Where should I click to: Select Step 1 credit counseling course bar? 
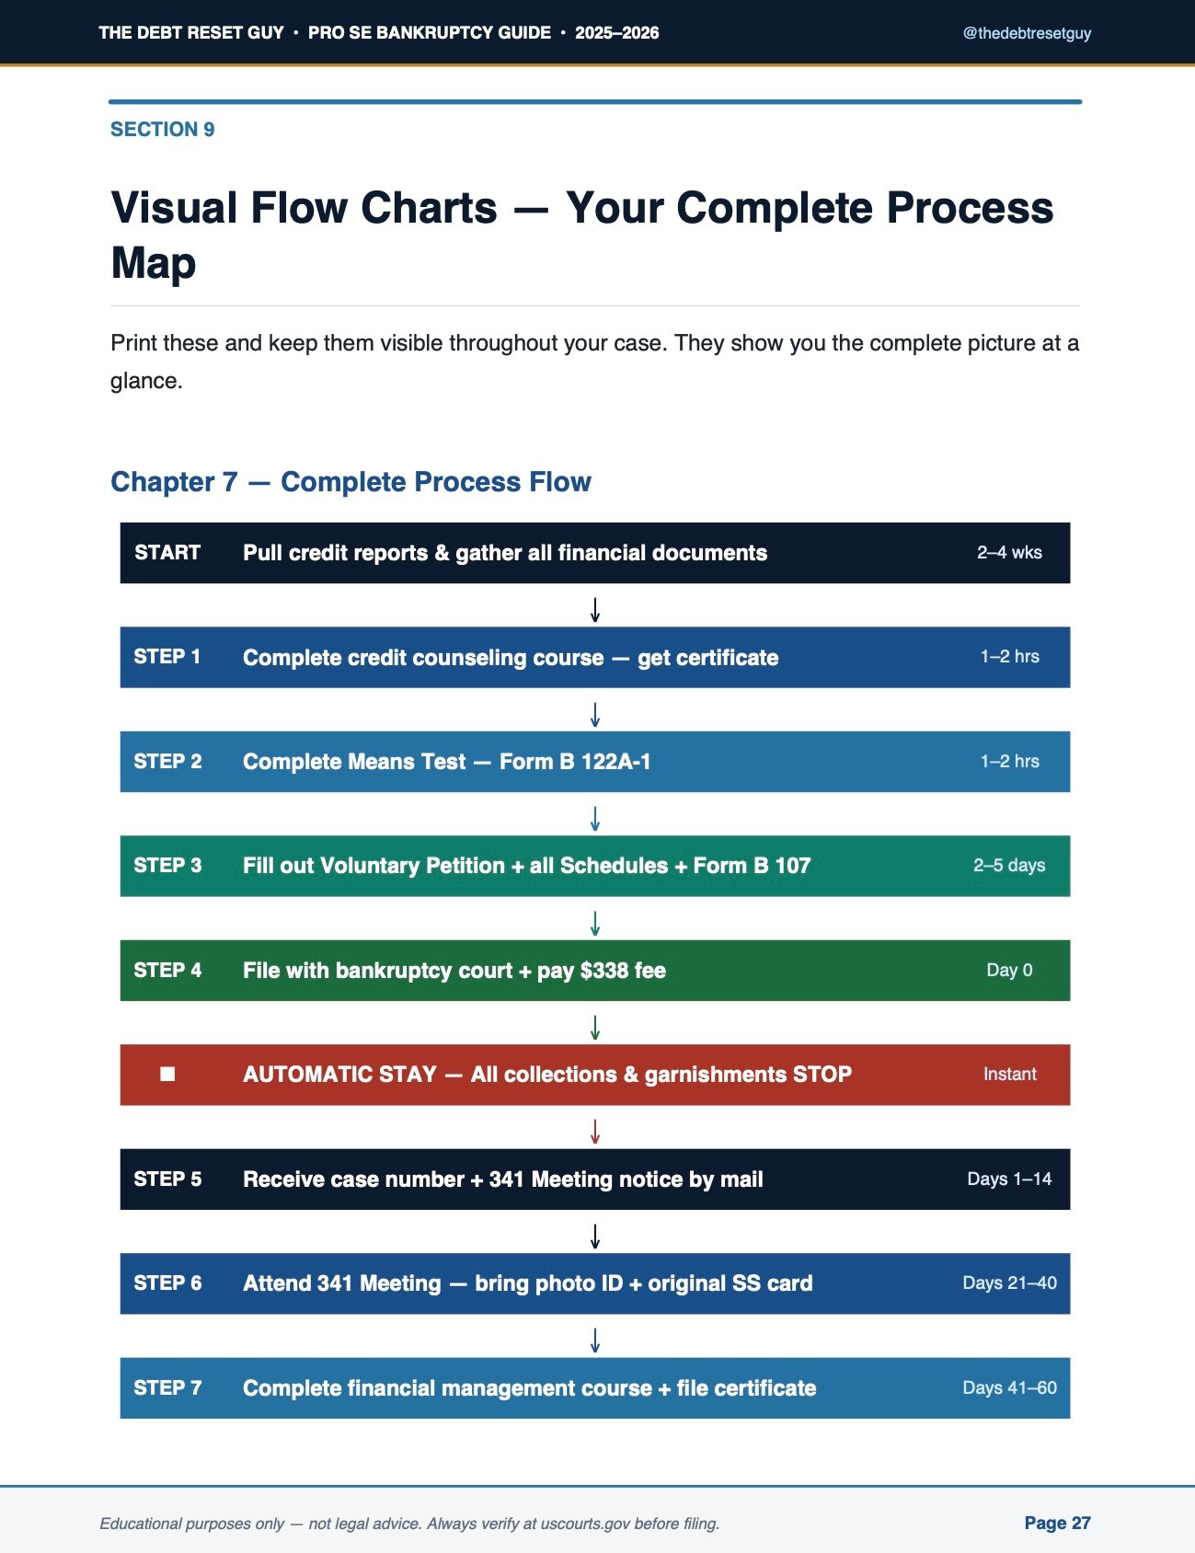[595, 657]
